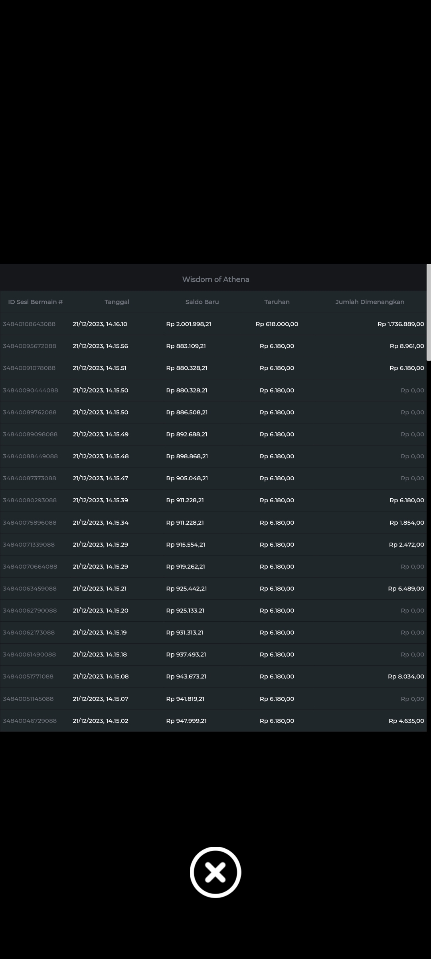Close the history popup with the X icon
The image size is (431, 959).
tap(215, 872)
